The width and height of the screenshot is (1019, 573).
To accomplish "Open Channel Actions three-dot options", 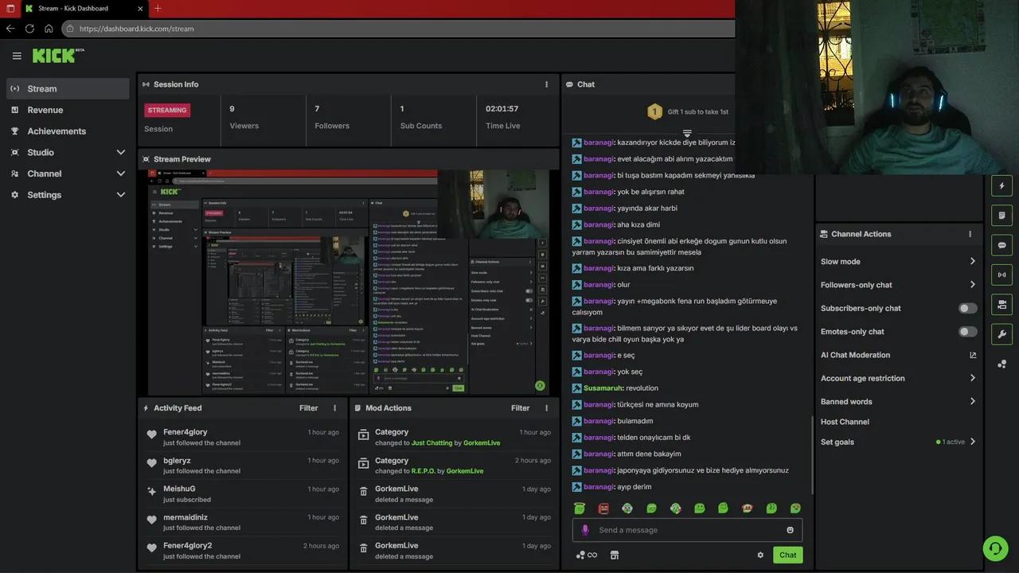I will 970,234.
